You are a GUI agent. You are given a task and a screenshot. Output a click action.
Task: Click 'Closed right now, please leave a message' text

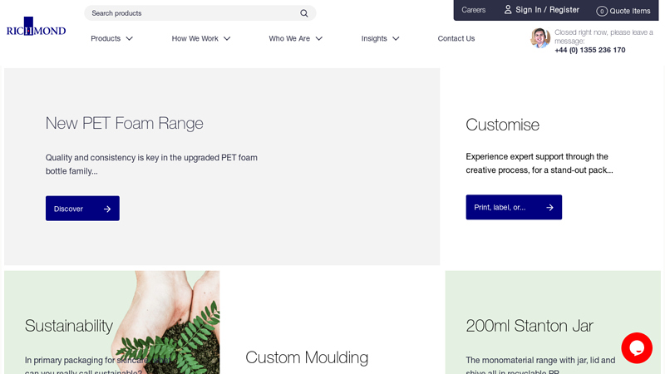(604, 37)
